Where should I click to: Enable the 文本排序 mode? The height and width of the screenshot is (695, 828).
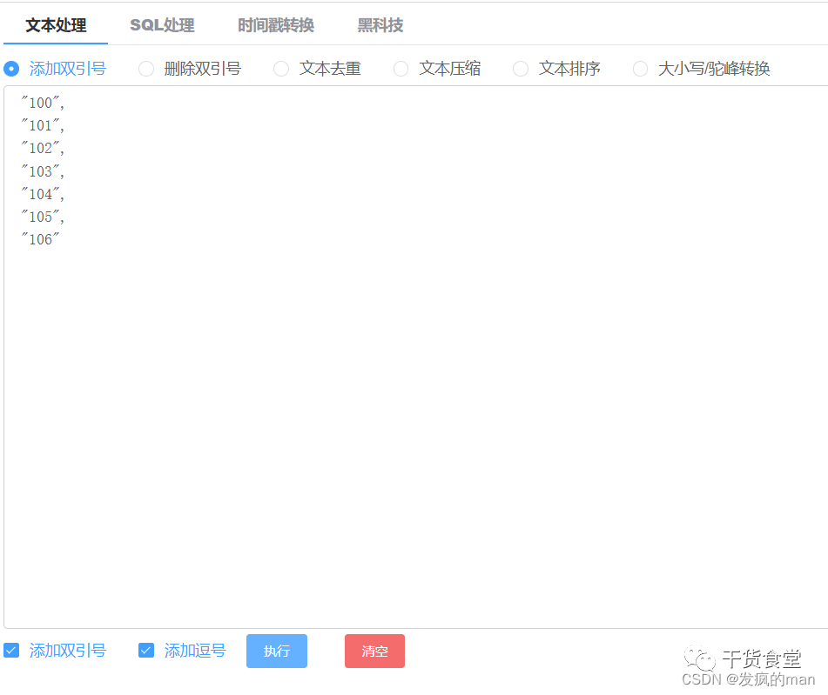(x=520, y=69)
